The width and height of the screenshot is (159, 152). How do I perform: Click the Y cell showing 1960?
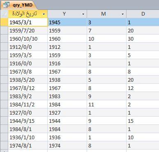(67, 39)
